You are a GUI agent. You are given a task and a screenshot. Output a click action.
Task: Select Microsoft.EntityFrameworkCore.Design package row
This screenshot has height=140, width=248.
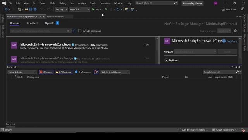tap(81, 60)
